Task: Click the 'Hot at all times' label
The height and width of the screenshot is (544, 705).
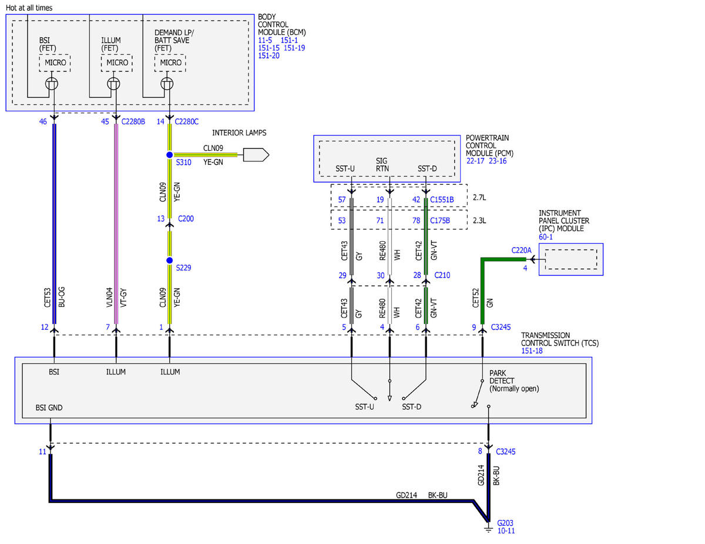Action: [x=29, y=8]
